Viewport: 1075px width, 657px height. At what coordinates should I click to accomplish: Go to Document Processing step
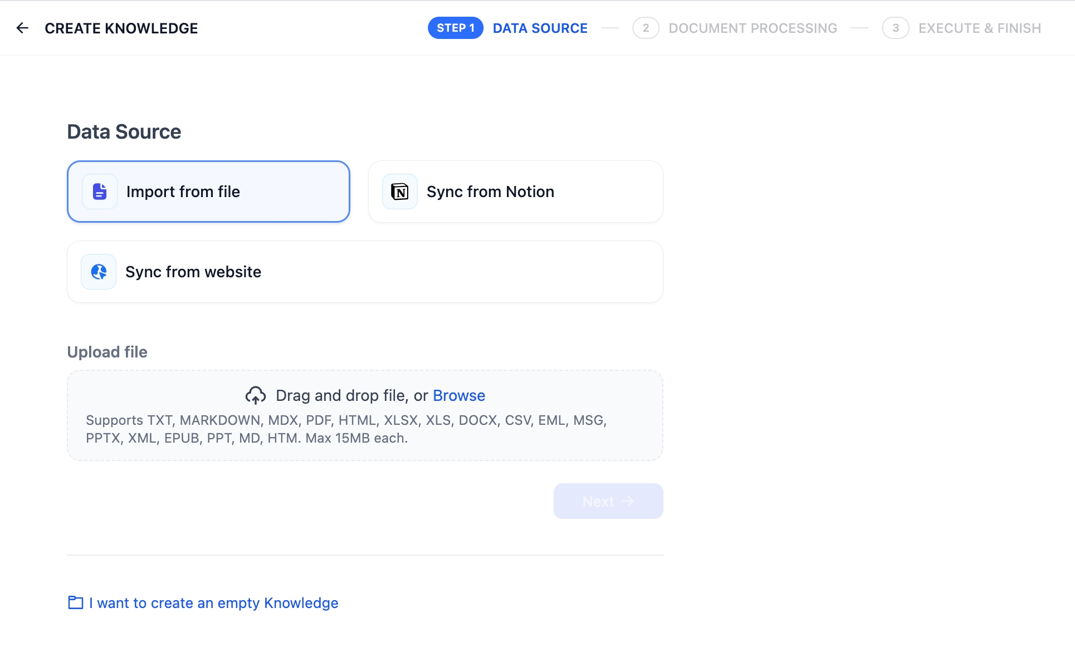point(752,28)
